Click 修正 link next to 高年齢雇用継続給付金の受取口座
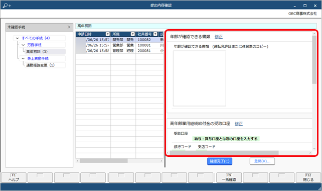 tap(239, 124)
